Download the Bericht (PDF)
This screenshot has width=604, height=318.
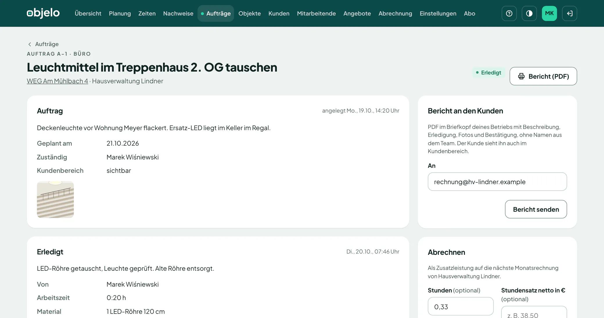[x=543, y=76]
